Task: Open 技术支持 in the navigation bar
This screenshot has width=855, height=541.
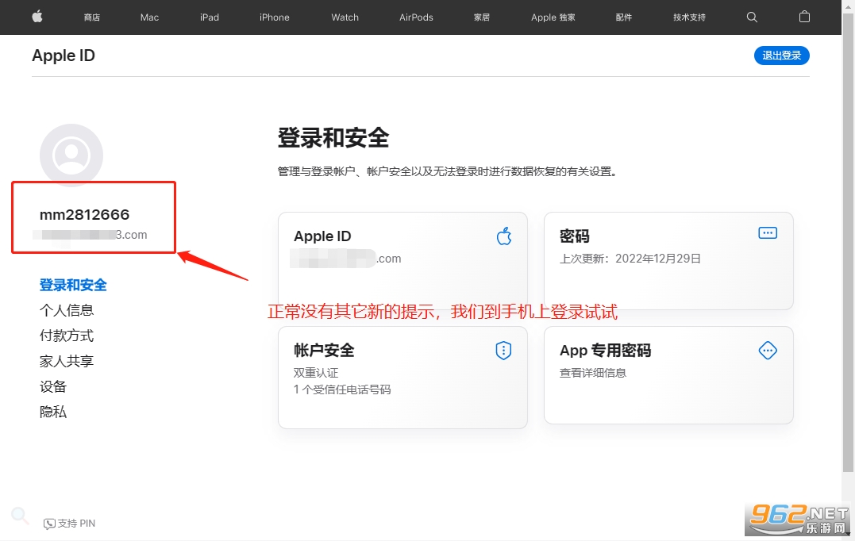Action: [x=689, y=17]
